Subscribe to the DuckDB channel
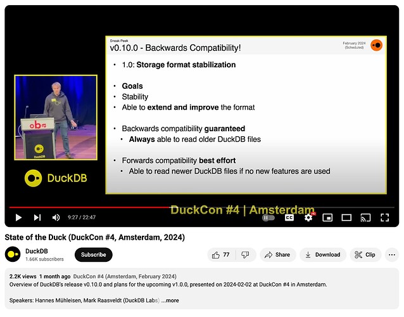 click(94, 255)
